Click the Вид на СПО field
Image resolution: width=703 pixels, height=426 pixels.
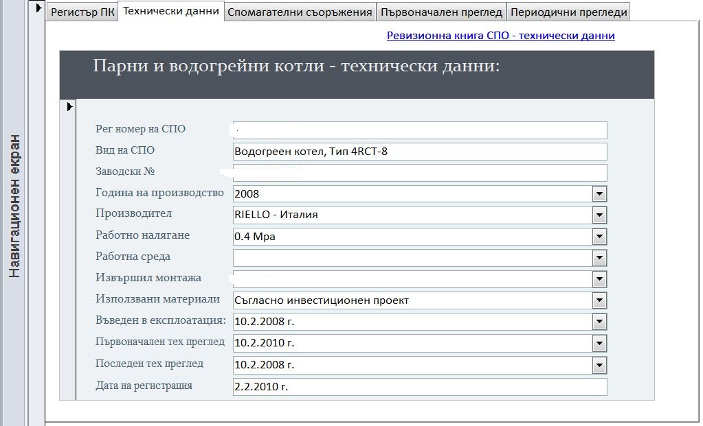420,151
